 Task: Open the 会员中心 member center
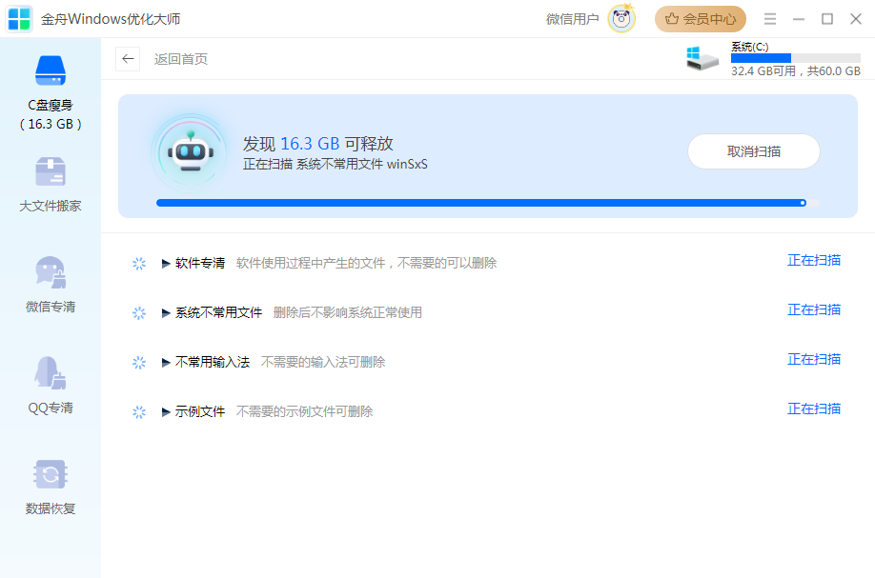701,18
